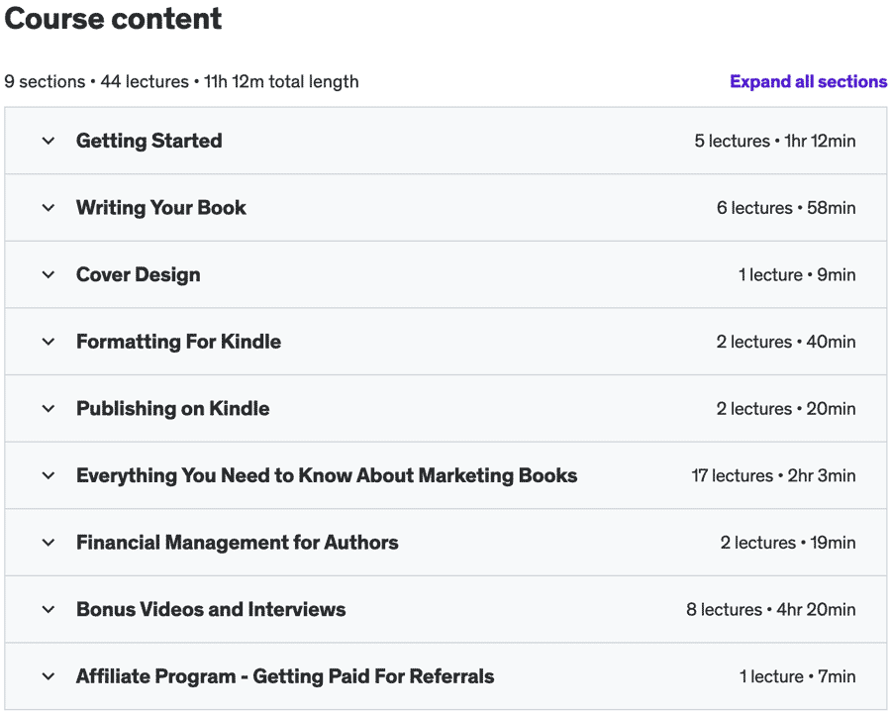Click the Expand all sections link
The width and height of the screenshot is (891, 715).
click(x=808, y=82)
